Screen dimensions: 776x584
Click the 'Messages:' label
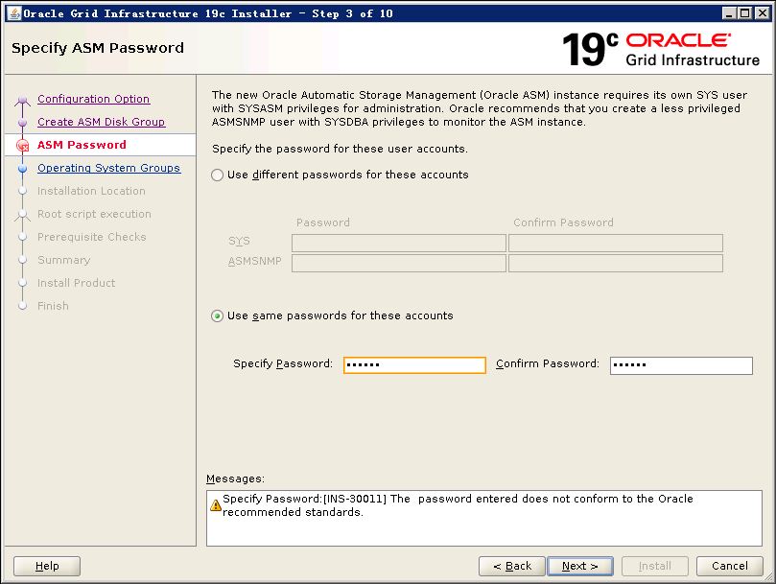(x=235, y=479)
